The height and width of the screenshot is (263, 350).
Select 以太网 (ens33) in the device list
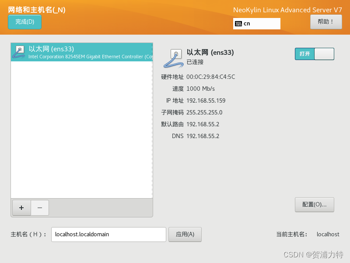[82, 52]
